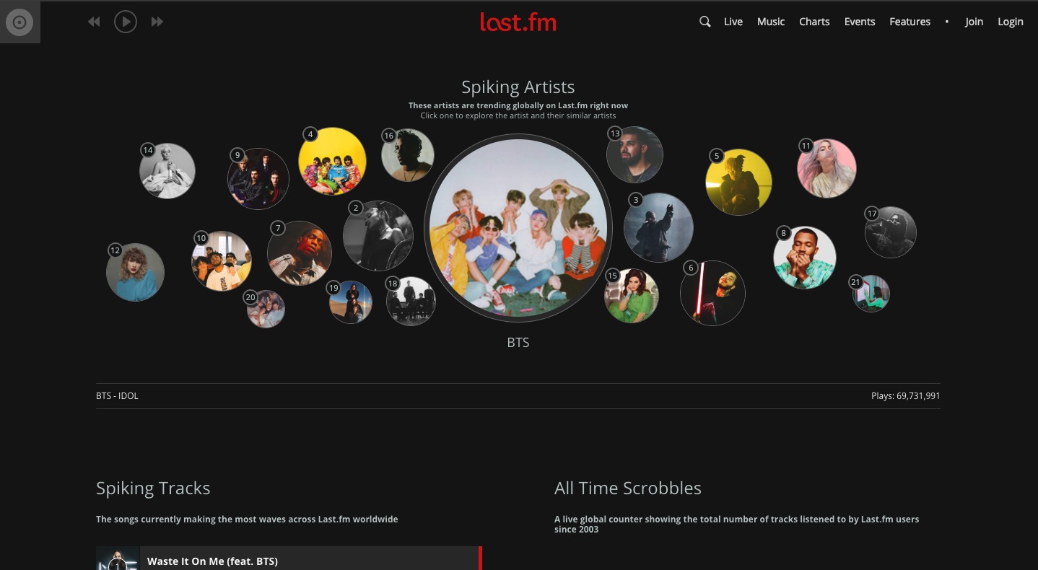Navigate to Events
The image size is (1038, 570).
click(860, 22)
